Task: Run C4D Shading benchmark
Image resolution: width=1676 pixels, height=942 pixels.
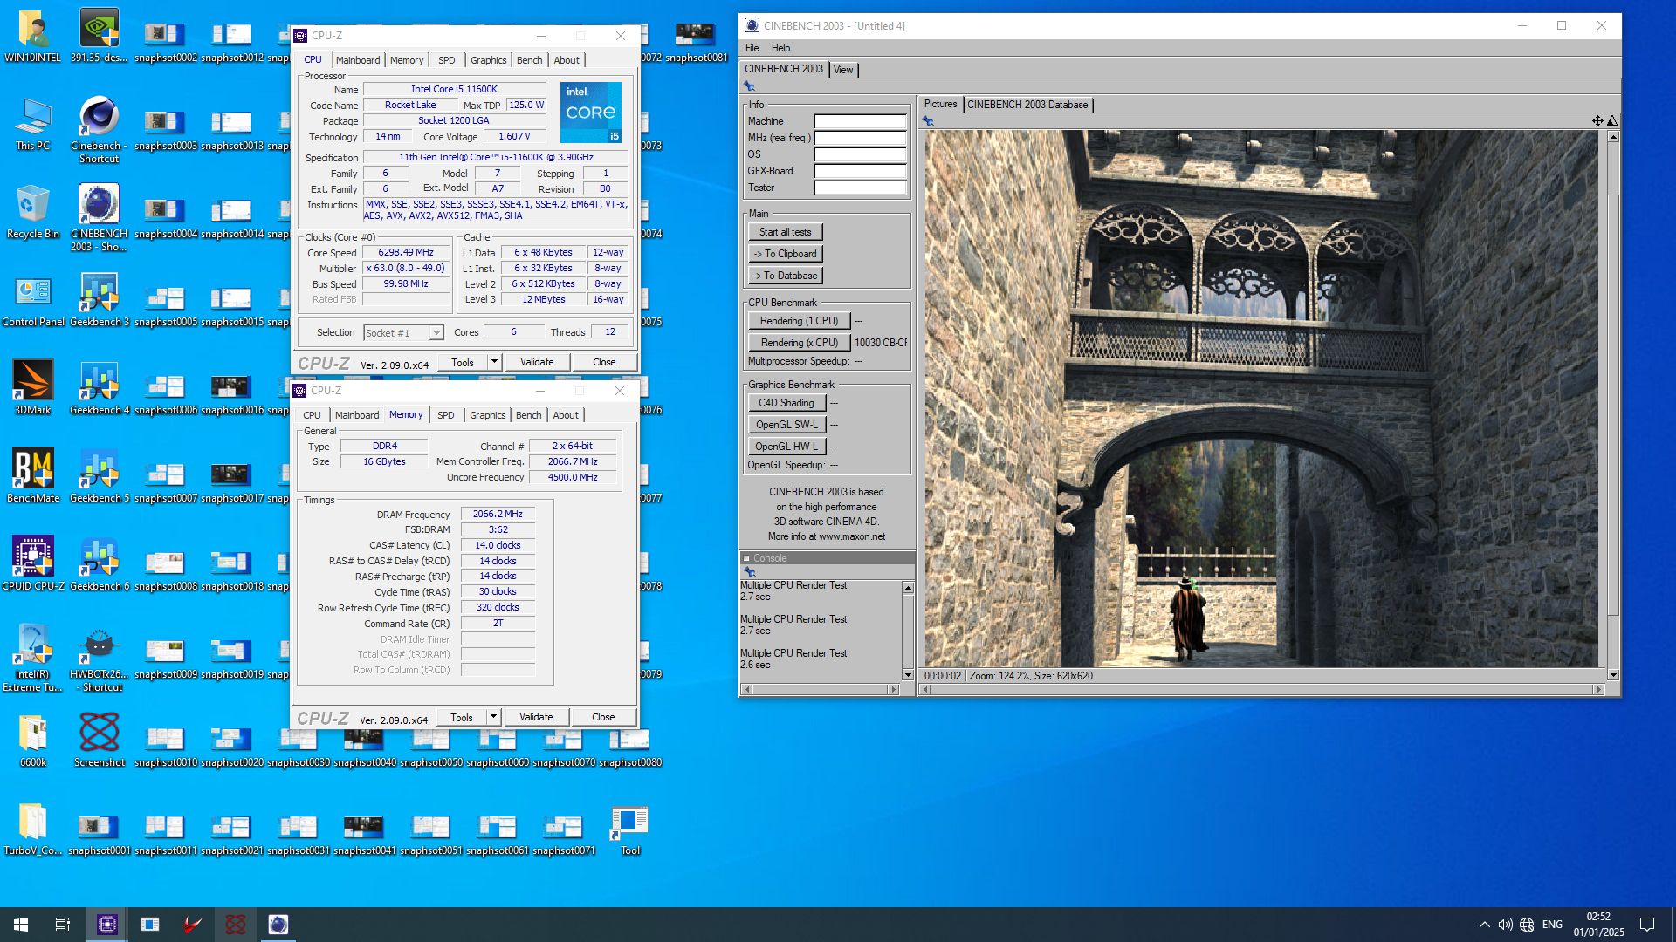Action: click(786, 403)
